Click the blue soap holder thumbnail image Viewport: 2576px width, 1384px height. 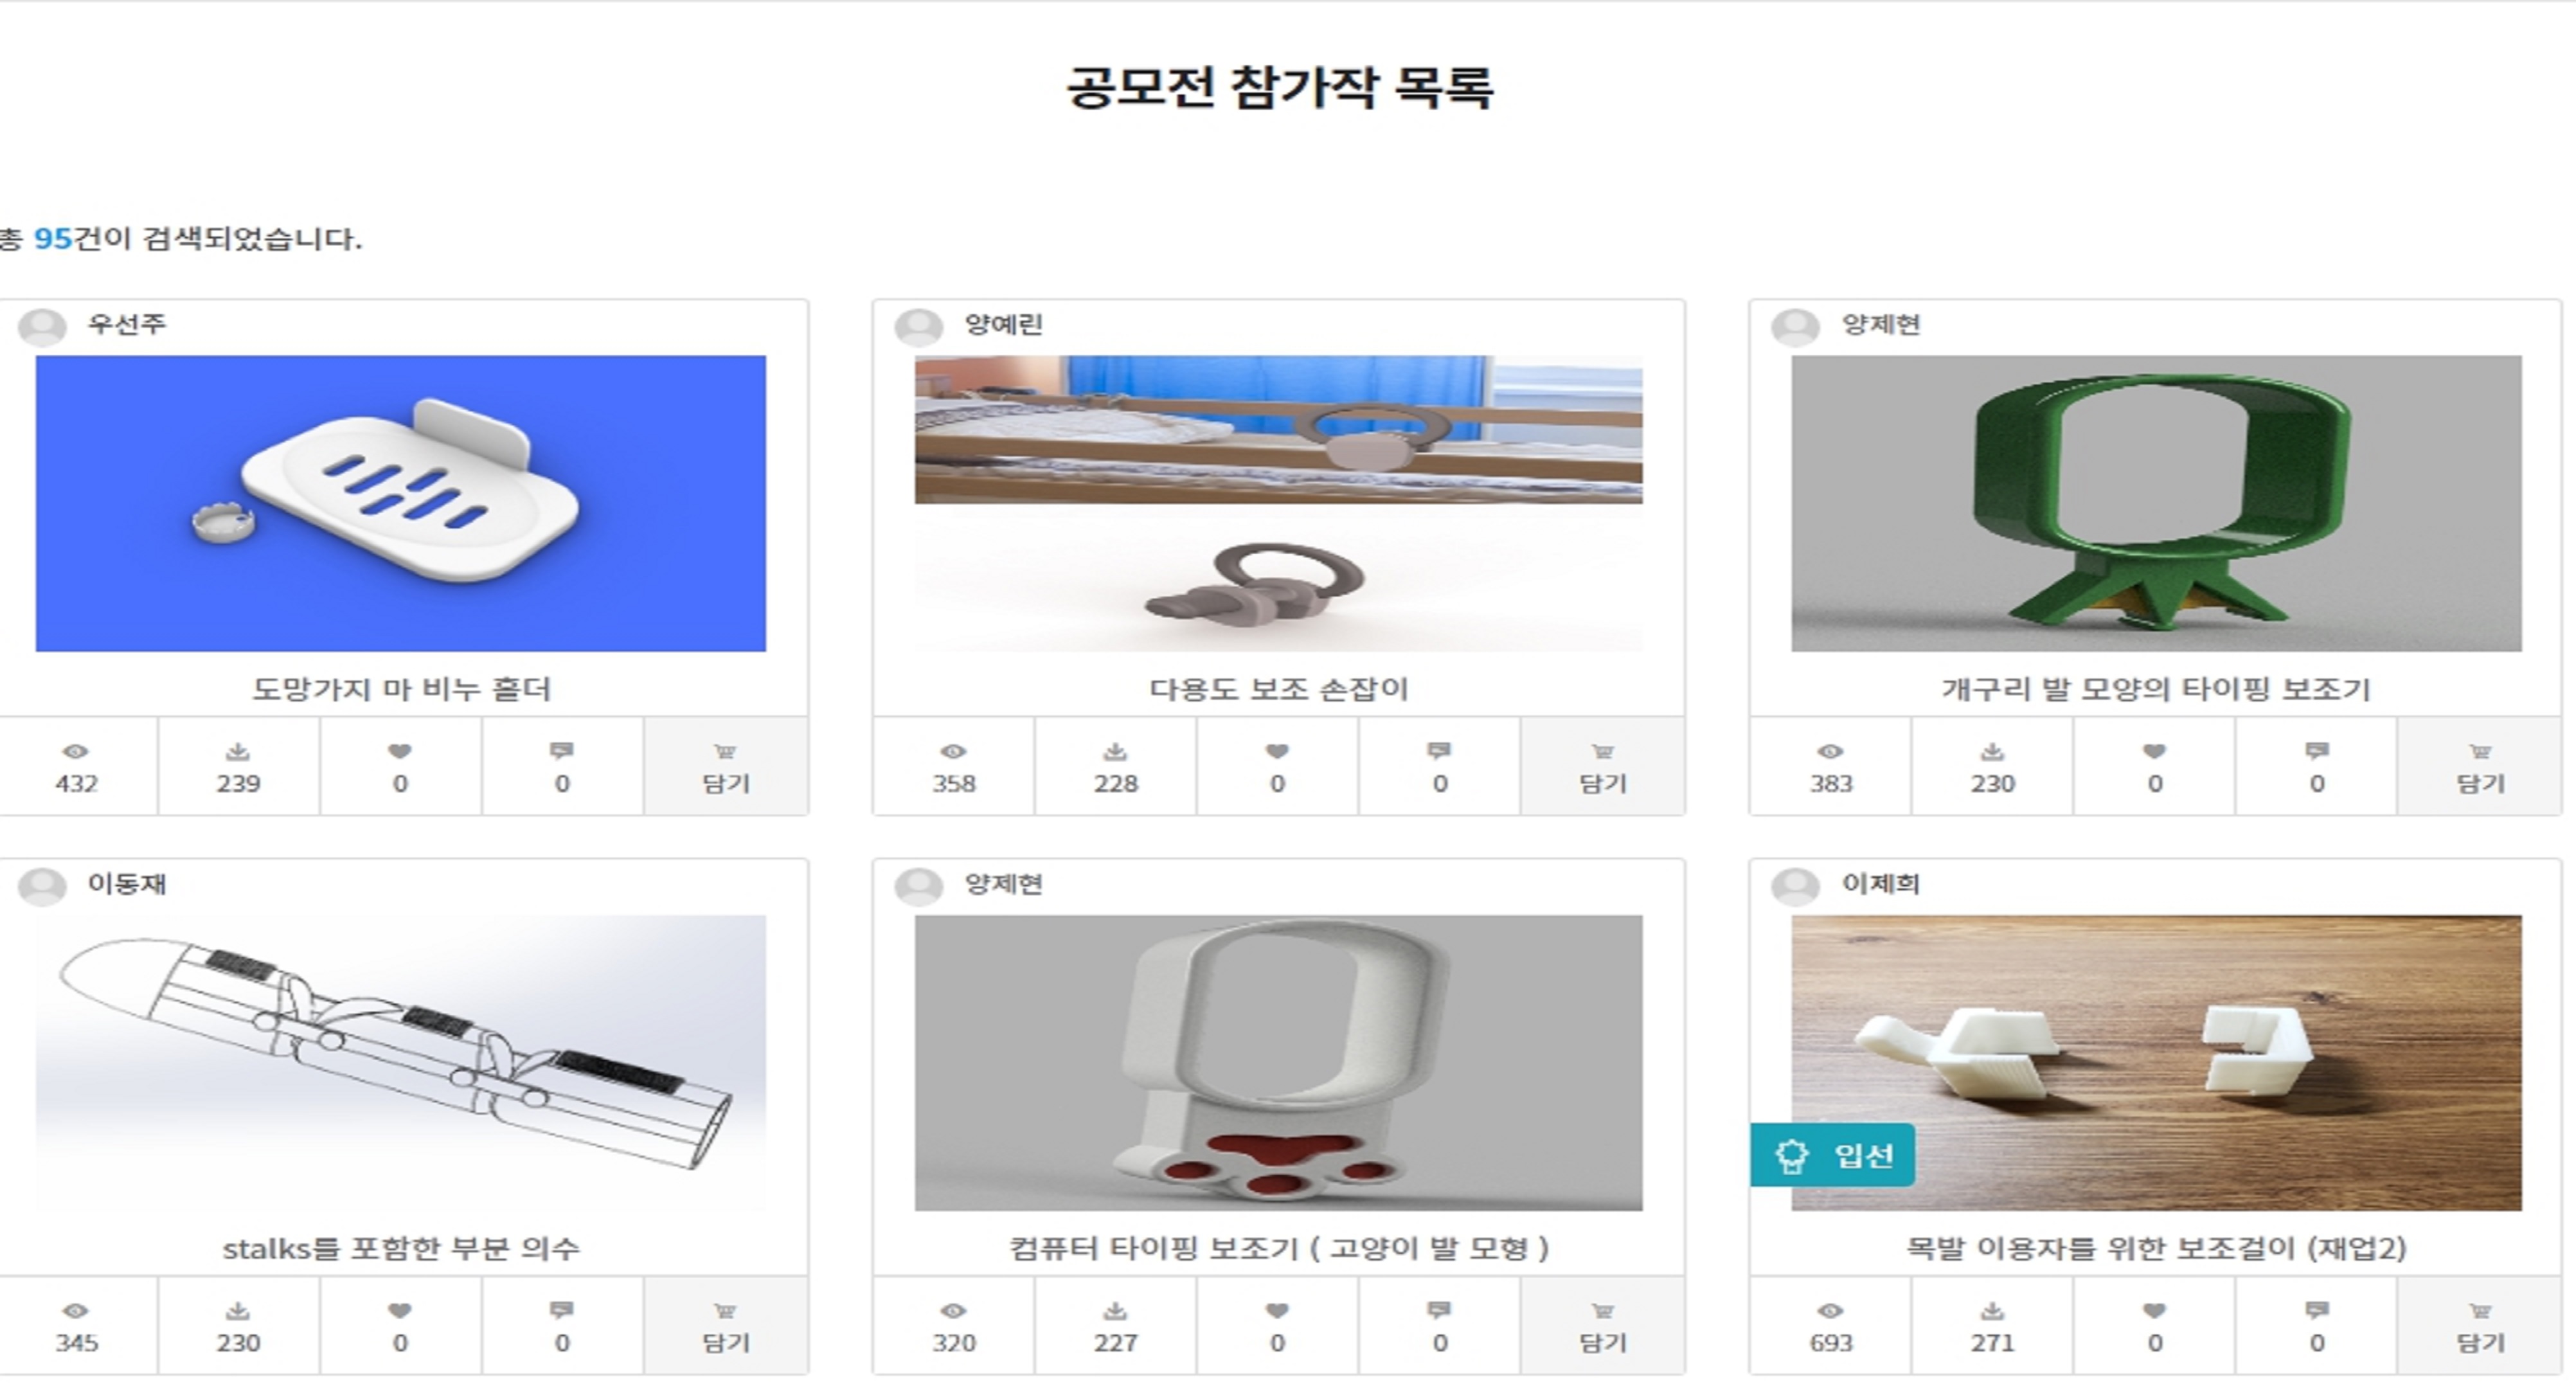pyautogui.click(x=401, y=503)
